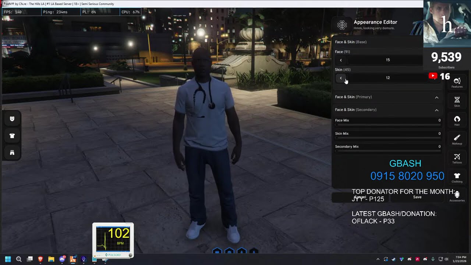
Task: Click the webcam overlay thumbnail
Action: 447,24
